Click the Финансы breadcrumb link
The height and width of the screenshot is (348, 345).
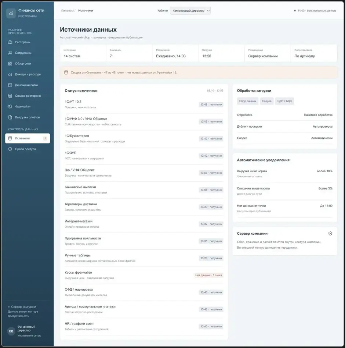[x=67, y=11]
